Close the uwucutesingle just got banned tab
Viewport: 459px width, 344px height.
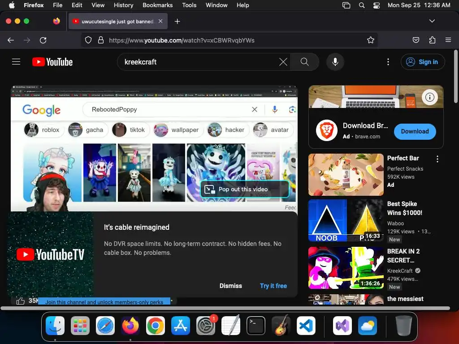(160, 21)
